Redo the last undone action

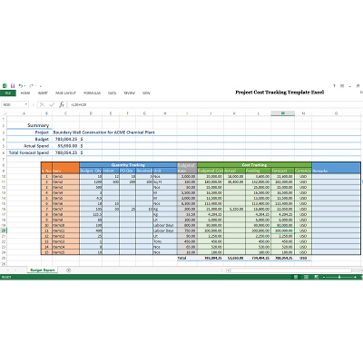click(32, 86)
